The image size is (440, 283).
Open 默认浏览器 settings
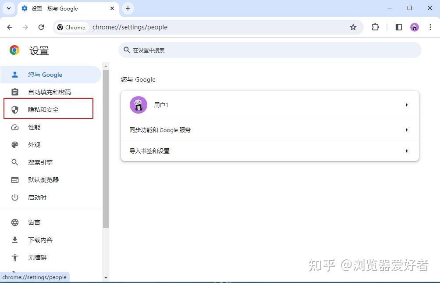[51, 180]
